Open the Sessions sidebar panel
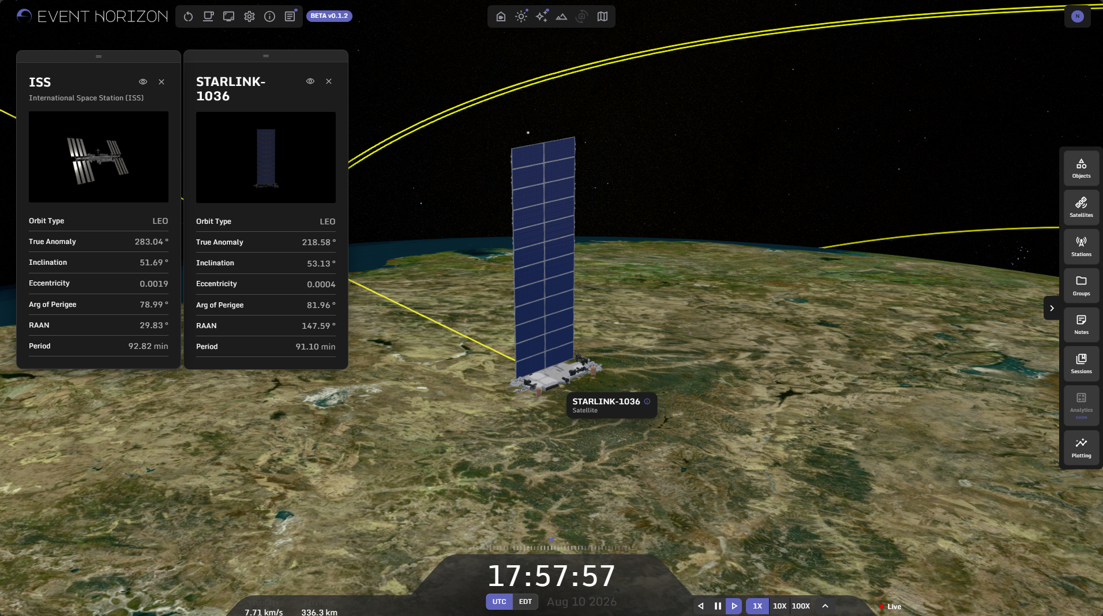1103x616 pixels. pos(1081,364)
